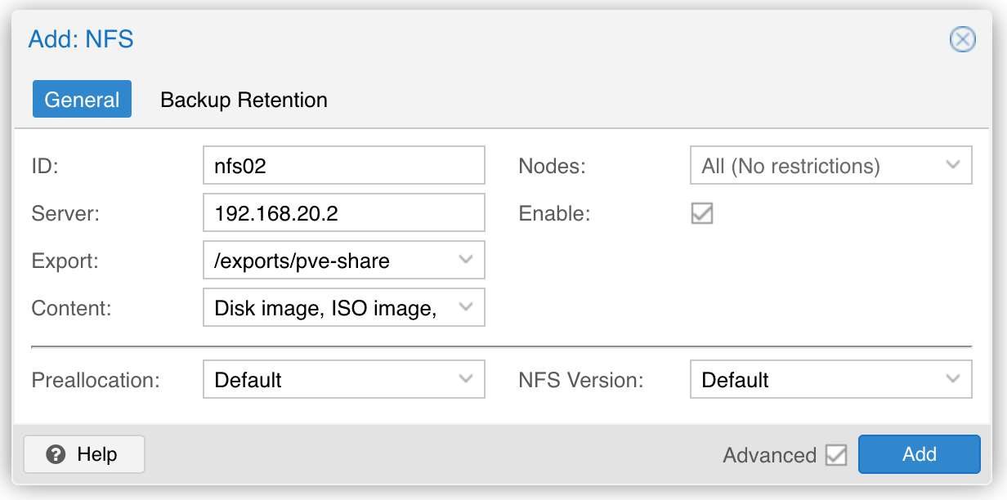Click the Content dropdown chevron
Viewport: 1007px width, 500px height.
point(466,307)
